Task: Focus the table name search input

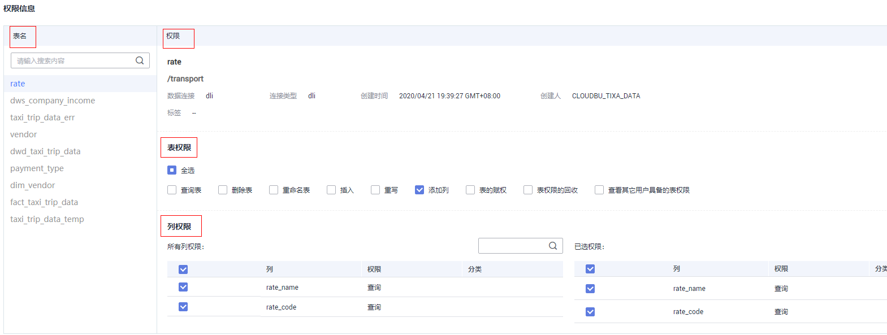Action: point(73,60)
